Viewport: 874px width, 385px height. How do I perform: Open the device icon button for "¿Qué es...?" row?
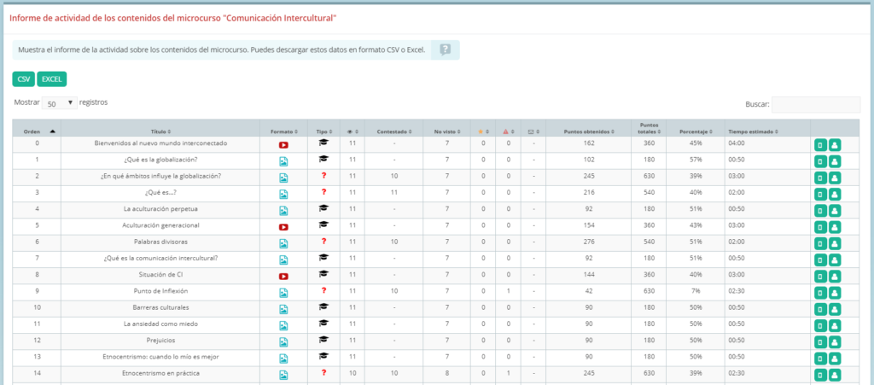click(820, 195)
